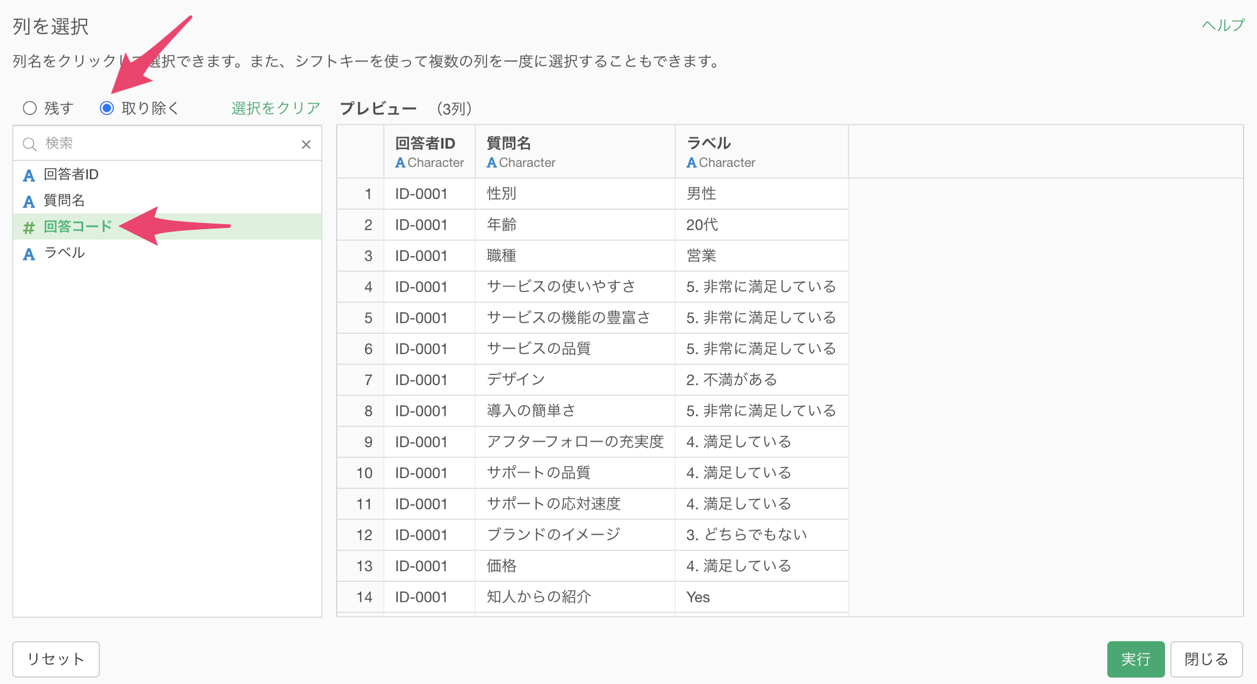Click the search magnifier icon
1257x684 pixels.
[x=30, y=144]
